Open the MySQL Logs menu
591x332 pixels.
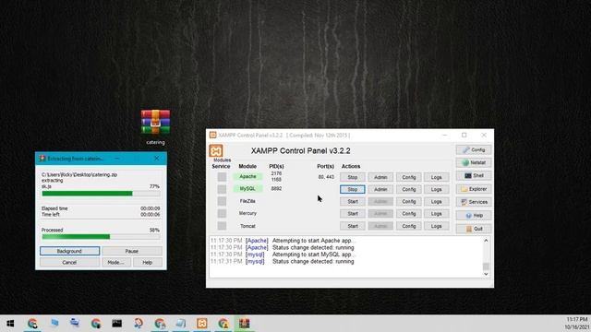436,189
